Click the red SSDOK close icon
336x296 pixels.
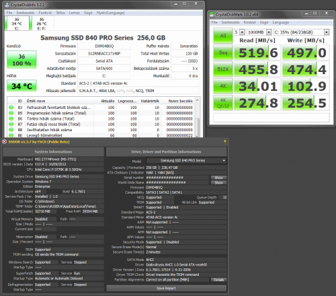(x=5, y=142)
